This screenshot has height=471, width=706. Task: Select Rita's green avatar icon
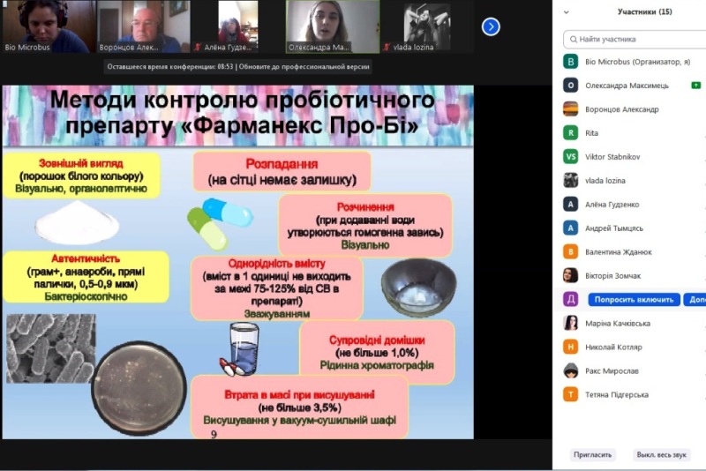click(x=570, y=132)
